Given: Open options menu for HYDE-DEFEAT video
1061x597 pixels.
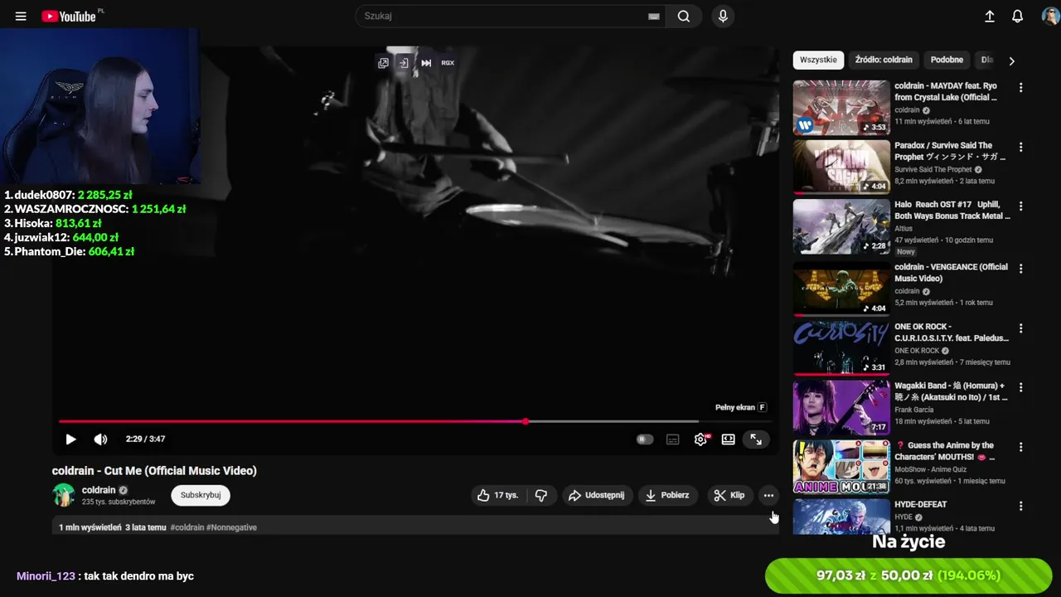Looking at the screenshot, I should point(1020,506).
